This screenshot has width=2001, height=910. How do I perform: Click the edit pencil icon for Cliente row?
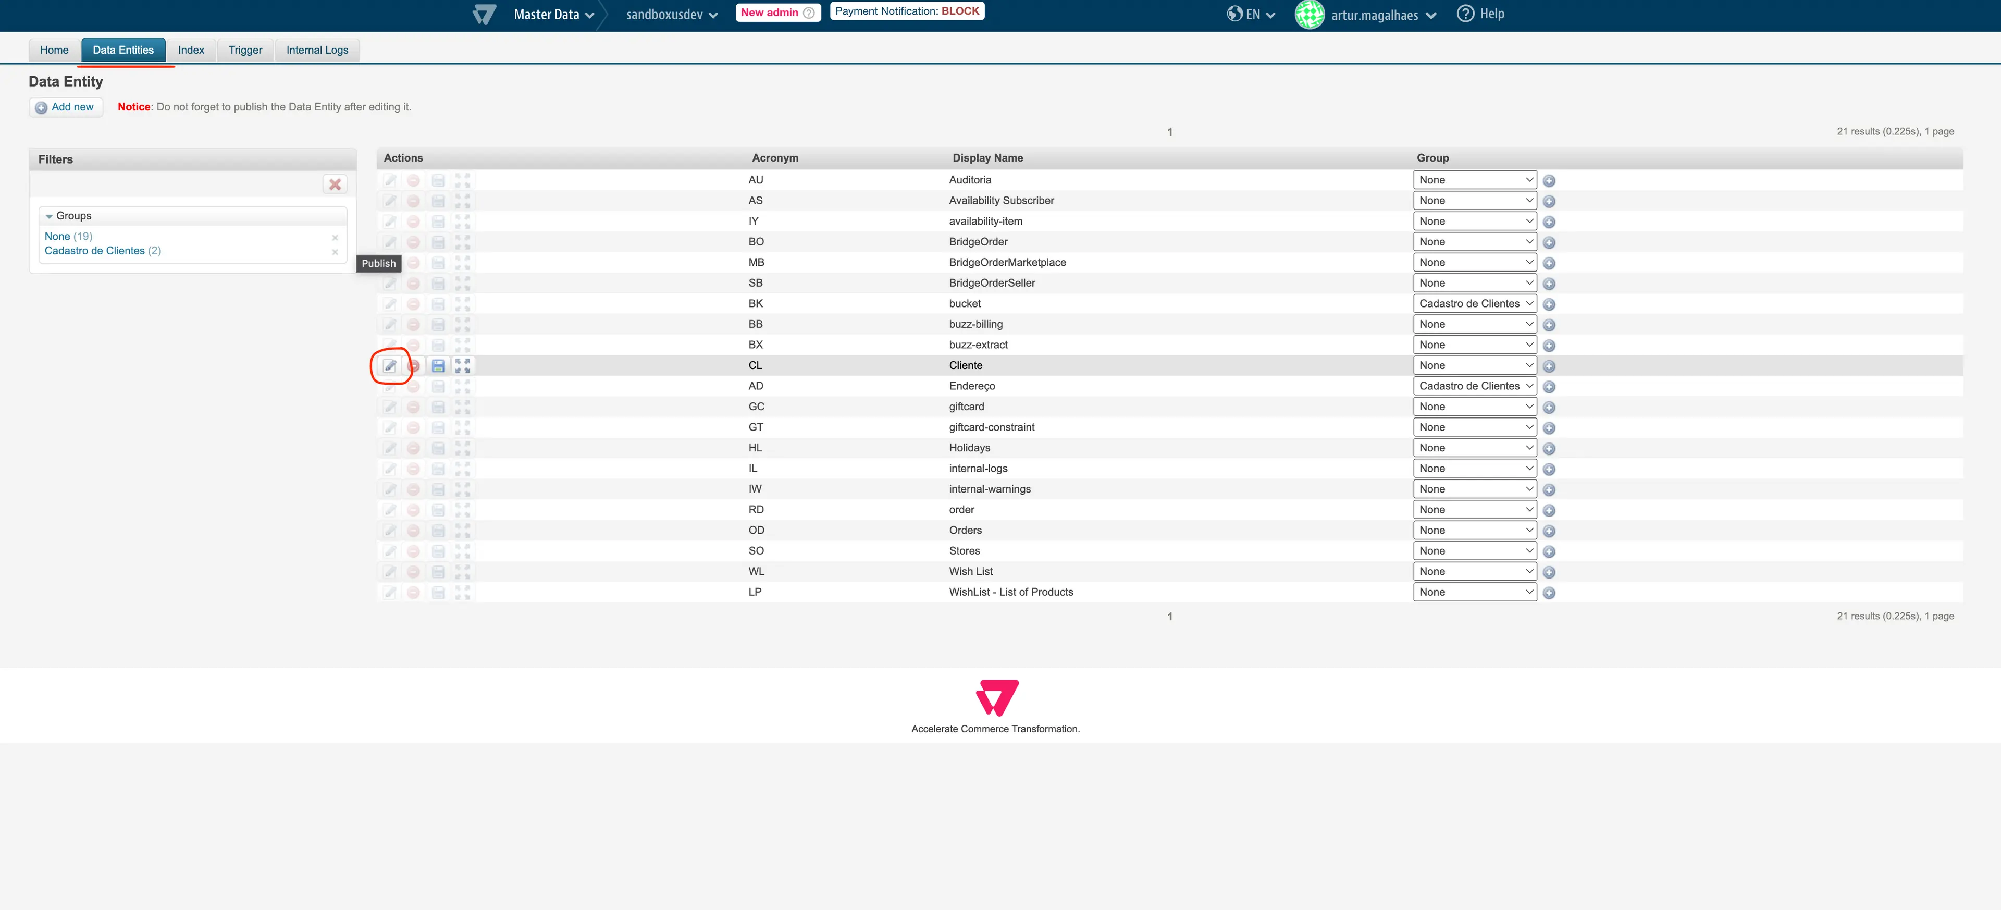pos(390,365)
